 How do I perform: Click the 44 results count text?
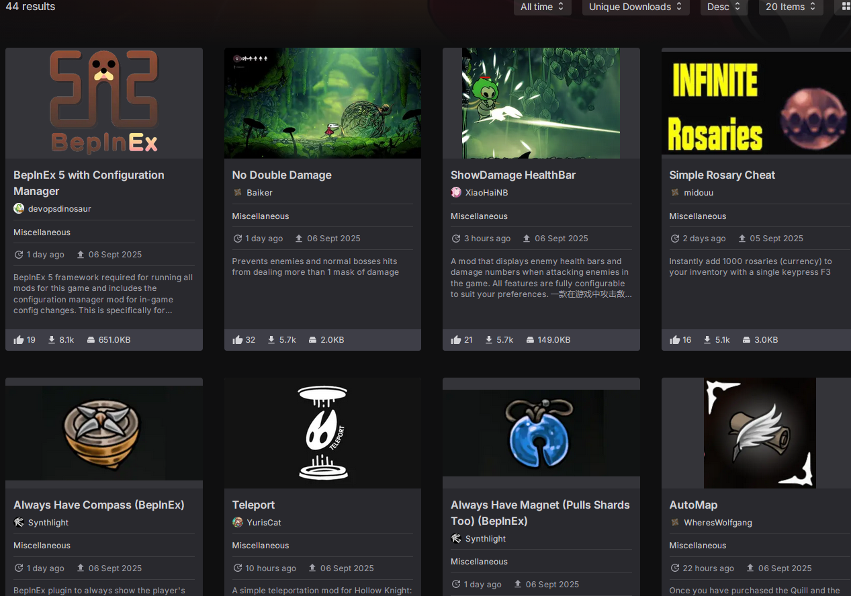pyautogui.click(x=30, y=7)
